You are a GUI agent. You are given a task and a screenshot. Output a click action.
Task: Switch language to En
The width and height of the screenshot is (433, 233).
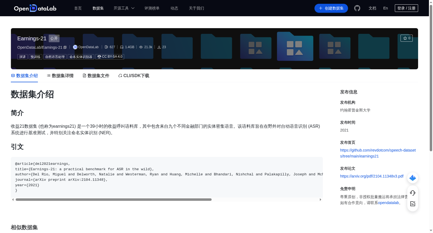(386, 8)
